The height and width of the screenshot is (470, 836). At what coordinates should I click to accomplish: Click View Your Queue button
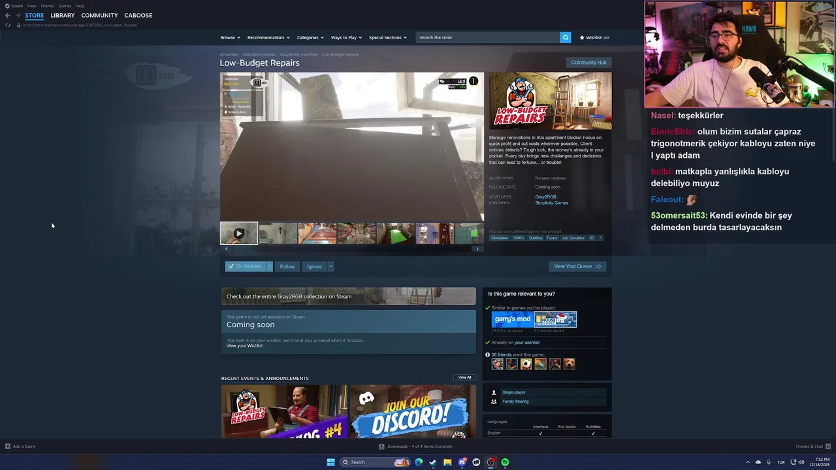point(577,266)
